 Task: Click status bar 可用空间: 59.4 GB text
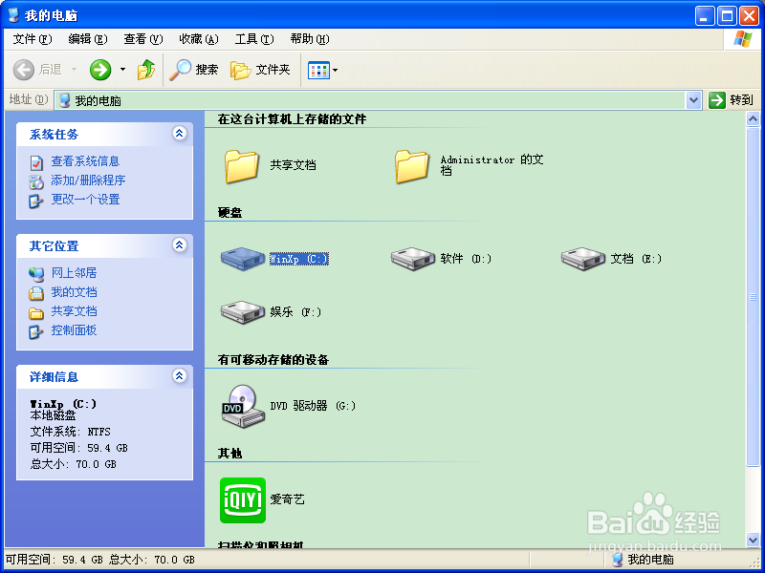click(55, 561)
